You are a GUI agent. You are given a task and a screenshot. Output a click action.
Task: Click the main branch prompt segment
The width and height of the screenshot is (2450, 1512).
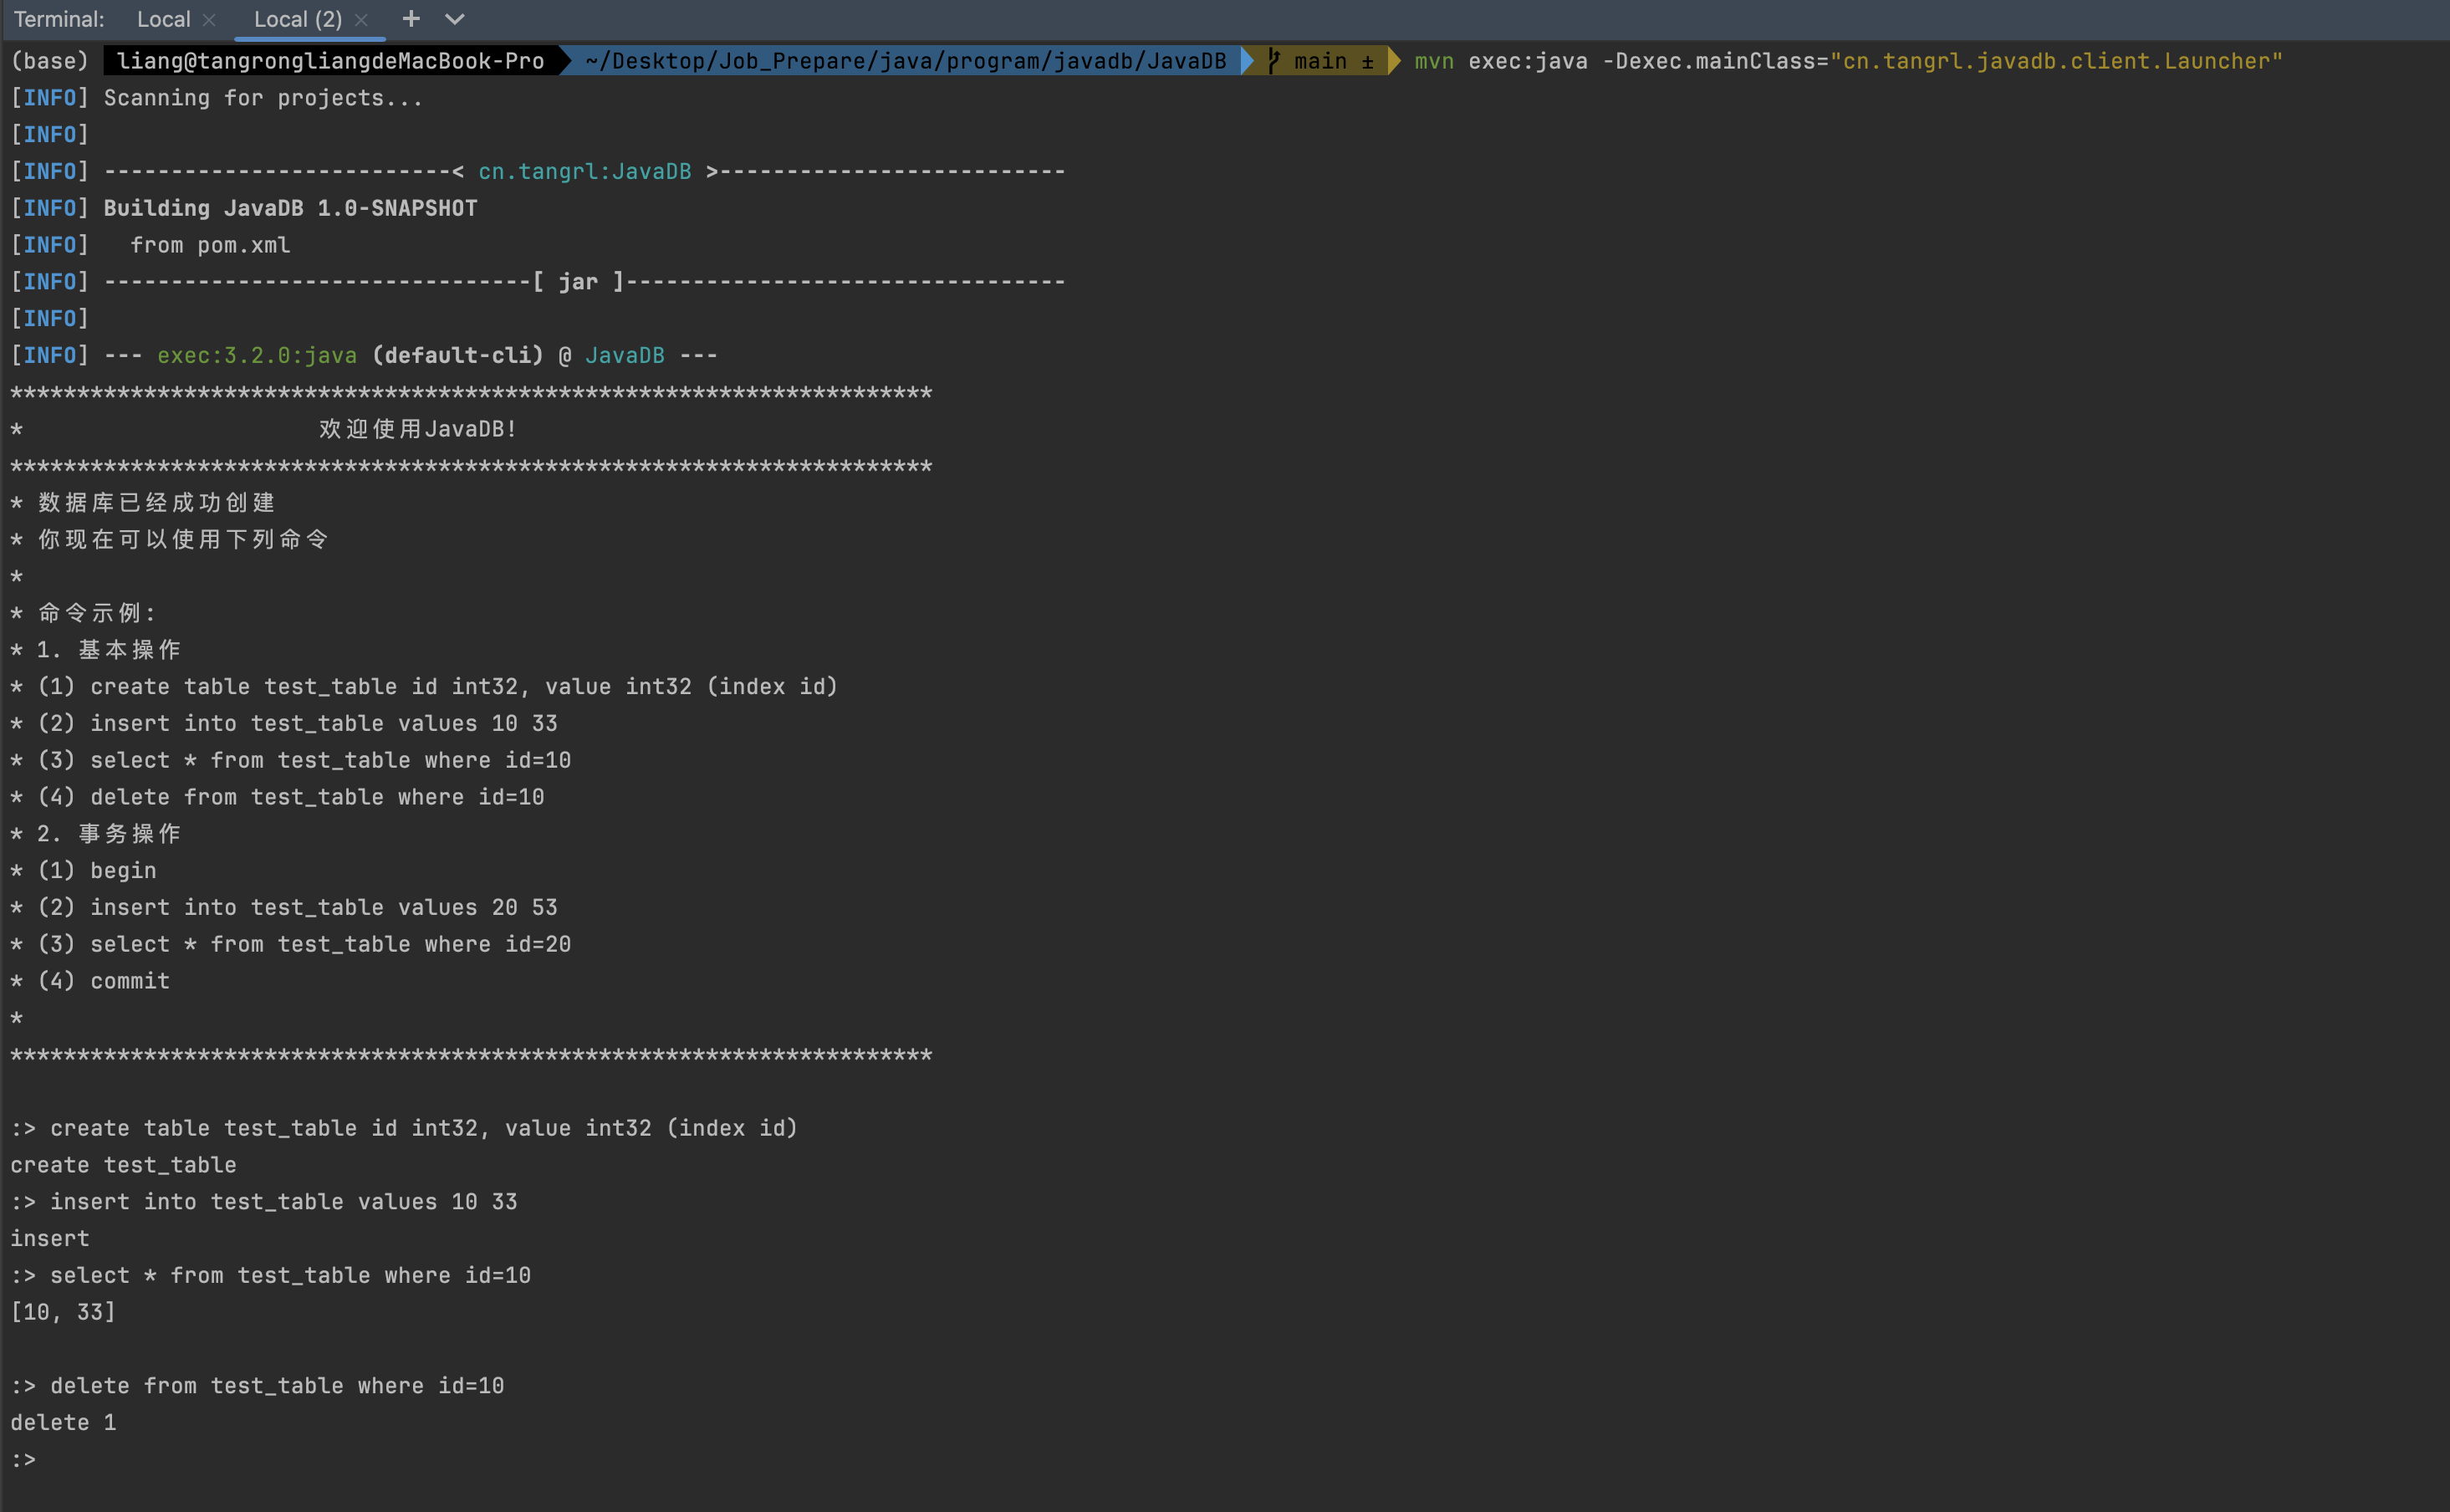click(1320, 62)
